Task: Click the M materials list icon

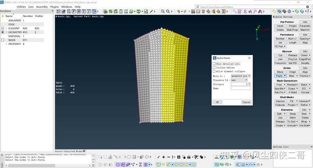Action: point(79,12)
